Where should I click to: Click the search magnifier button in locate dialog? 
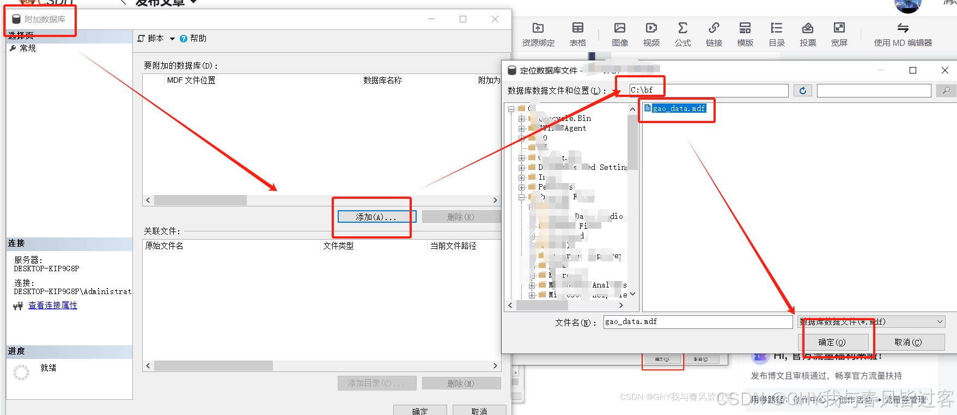(946, 90)
